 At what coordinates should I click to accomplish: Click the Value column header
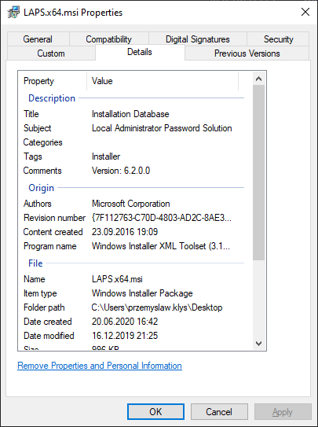[163, 81]
